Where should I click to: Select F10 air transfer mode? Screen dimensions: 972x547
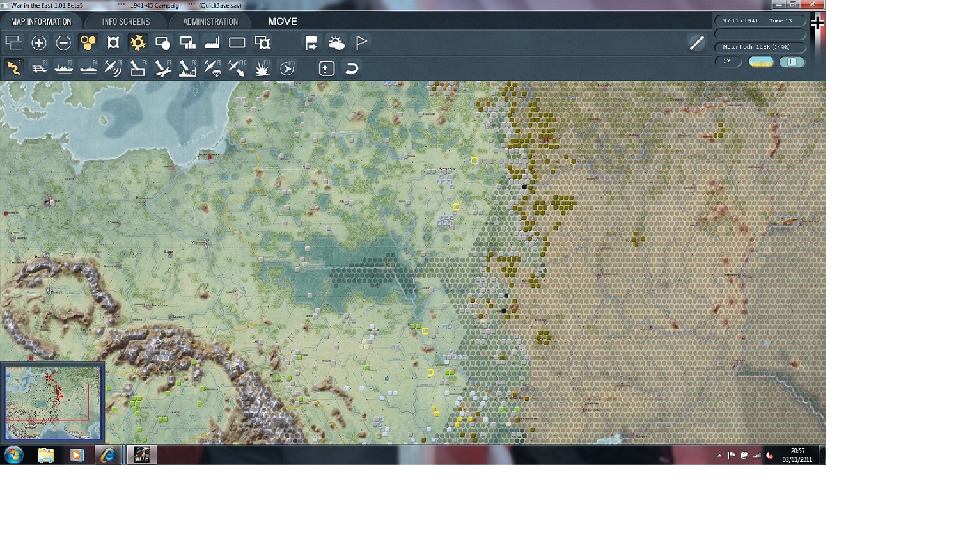coord(237,68)
